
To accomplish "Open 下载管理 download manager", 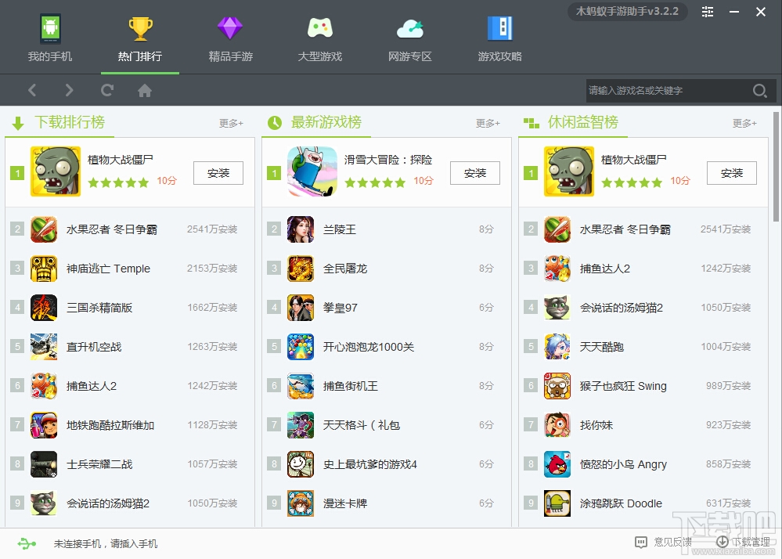I will click(743, 542).
